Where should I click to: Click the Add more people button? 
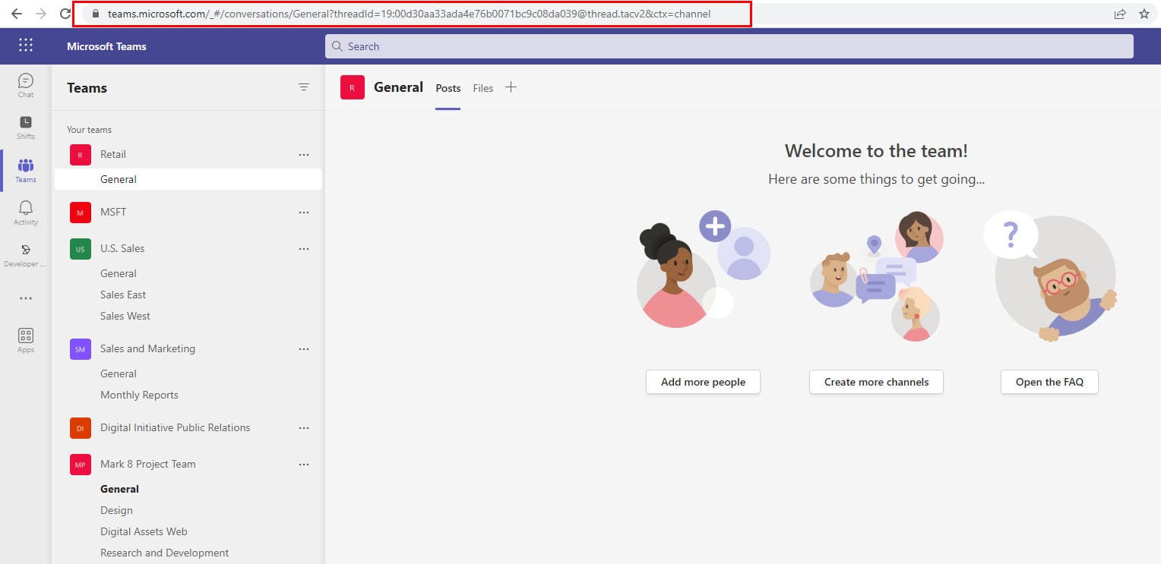click(x=702, y=382)
